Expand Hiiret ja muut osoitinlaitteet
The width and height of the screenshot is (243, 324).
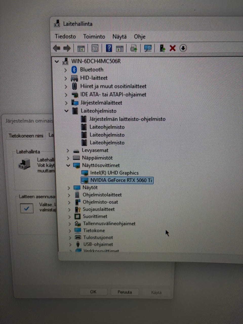point(66,87)
